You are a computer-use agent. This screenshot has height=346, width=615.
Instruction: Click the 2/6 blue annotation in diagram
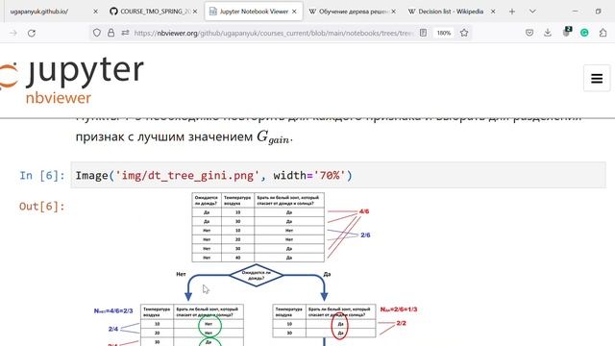[365, 235]
